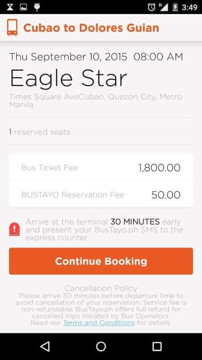This screenshot has height=360, width=202.
Task: Tap the Cubao to Dolores Guian title
Action: 91,28
